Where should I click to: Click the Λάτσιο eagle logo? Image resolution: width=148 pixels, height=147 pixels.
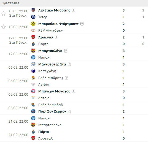(x=33, y=98)
